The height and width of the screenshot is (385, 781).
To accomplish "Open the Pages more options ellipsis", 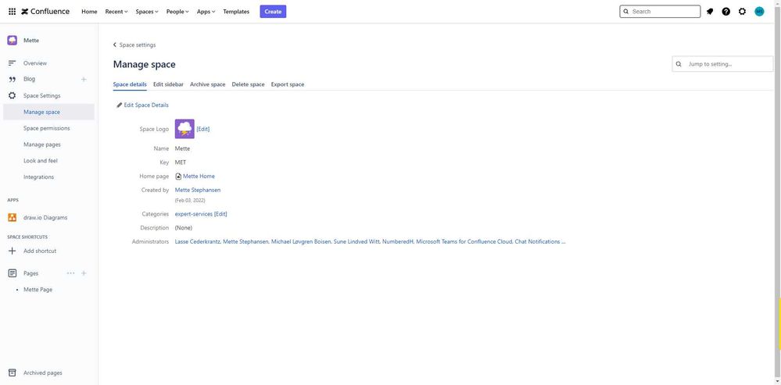I will pos(70,273).
